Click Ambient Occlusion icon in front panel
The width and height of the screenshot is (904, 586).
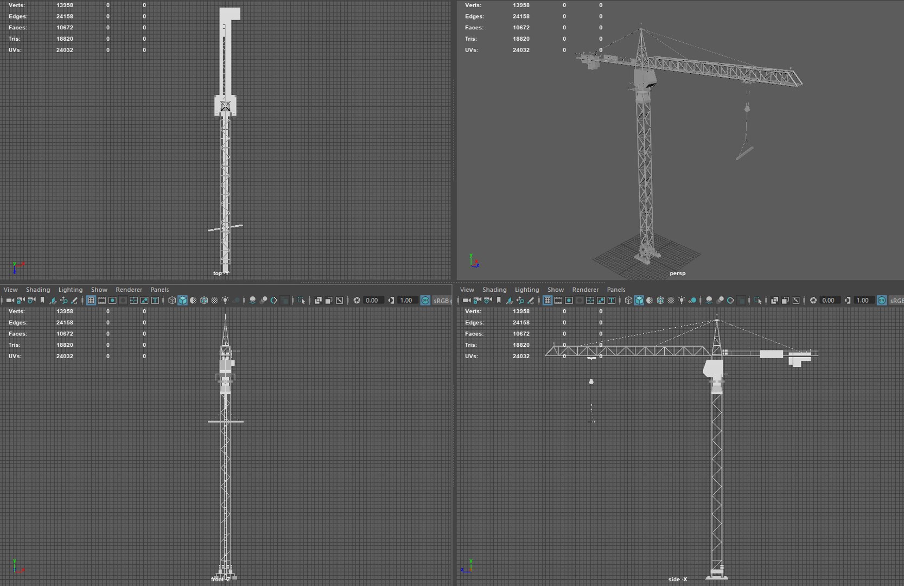coord(252,300)
